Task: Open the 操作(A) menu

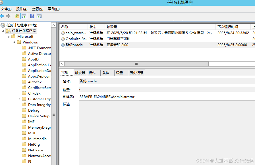Action: 22,9
